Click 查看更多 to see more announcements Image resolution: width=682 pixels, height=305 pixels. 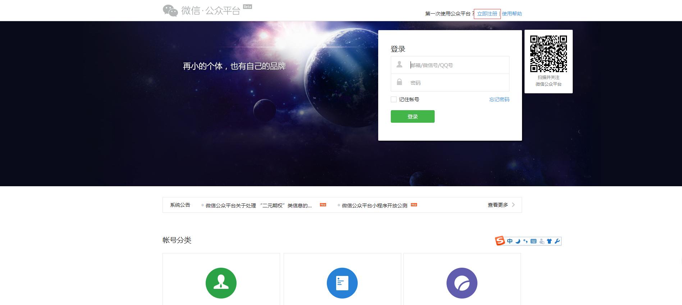[x=498, y=205]
